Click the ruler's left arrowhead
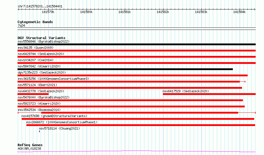The width and height of the screenshot is (264, 155). [18, 9]
